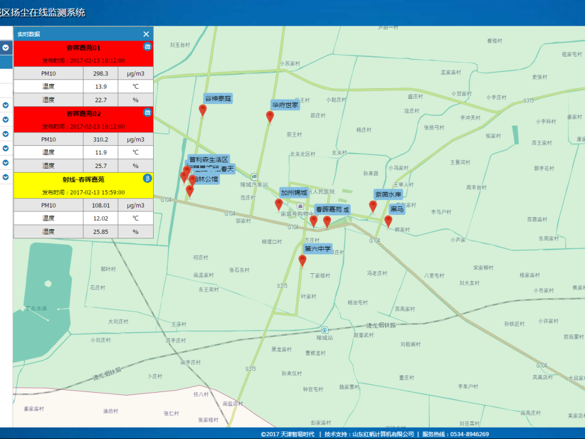
Task: Click the 加州锦城 monitoring site marker
Action: 279,203
